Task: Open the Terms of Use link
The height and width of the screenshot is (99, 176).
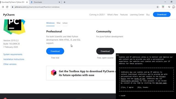Action: pyautogui.click(x=139, y=79)
